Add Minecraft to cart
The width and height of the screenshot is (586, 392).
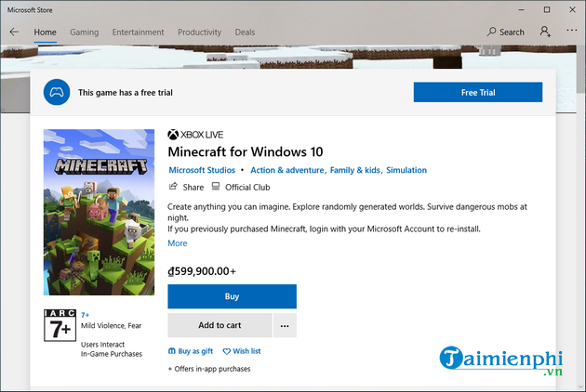[x=220, y=325]
